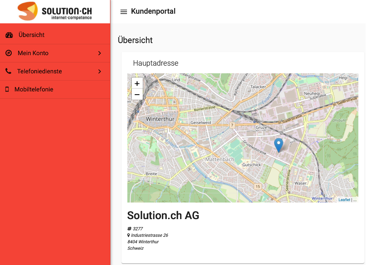Click the Solution.ch AG company heading
Viewport: 366px width, 265px height.
point(163,215)
